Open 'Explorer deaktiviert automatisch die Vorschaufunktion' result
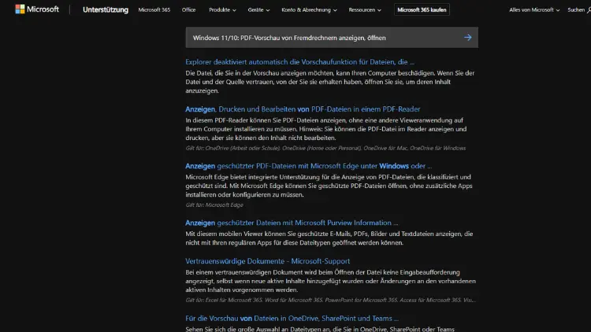Screen dimensions: 591x332 pyautogui.click(x=299, y=61)
